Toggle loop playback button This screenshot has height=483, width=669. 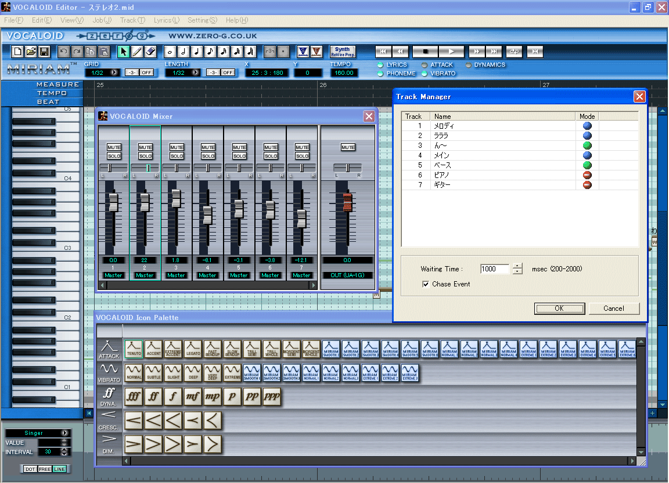(514, 52)
